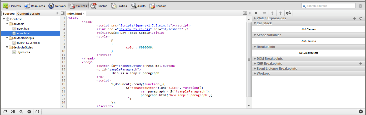Deactivate all breakpoints

[x=289, y=13]
